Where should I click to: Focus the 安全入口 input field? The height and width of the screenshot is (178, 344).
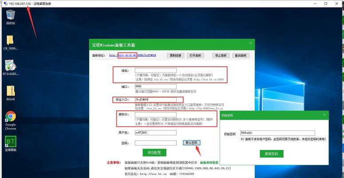tap(155, 100)
